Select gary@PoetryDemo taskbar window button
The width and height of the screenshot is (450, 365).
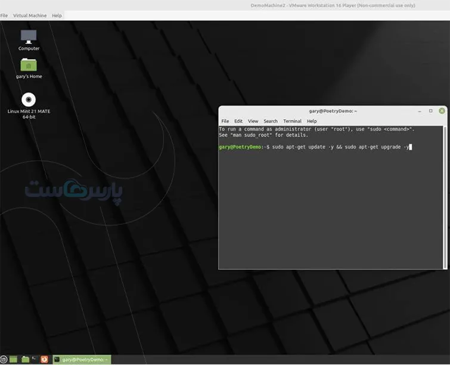click(82, 360)
